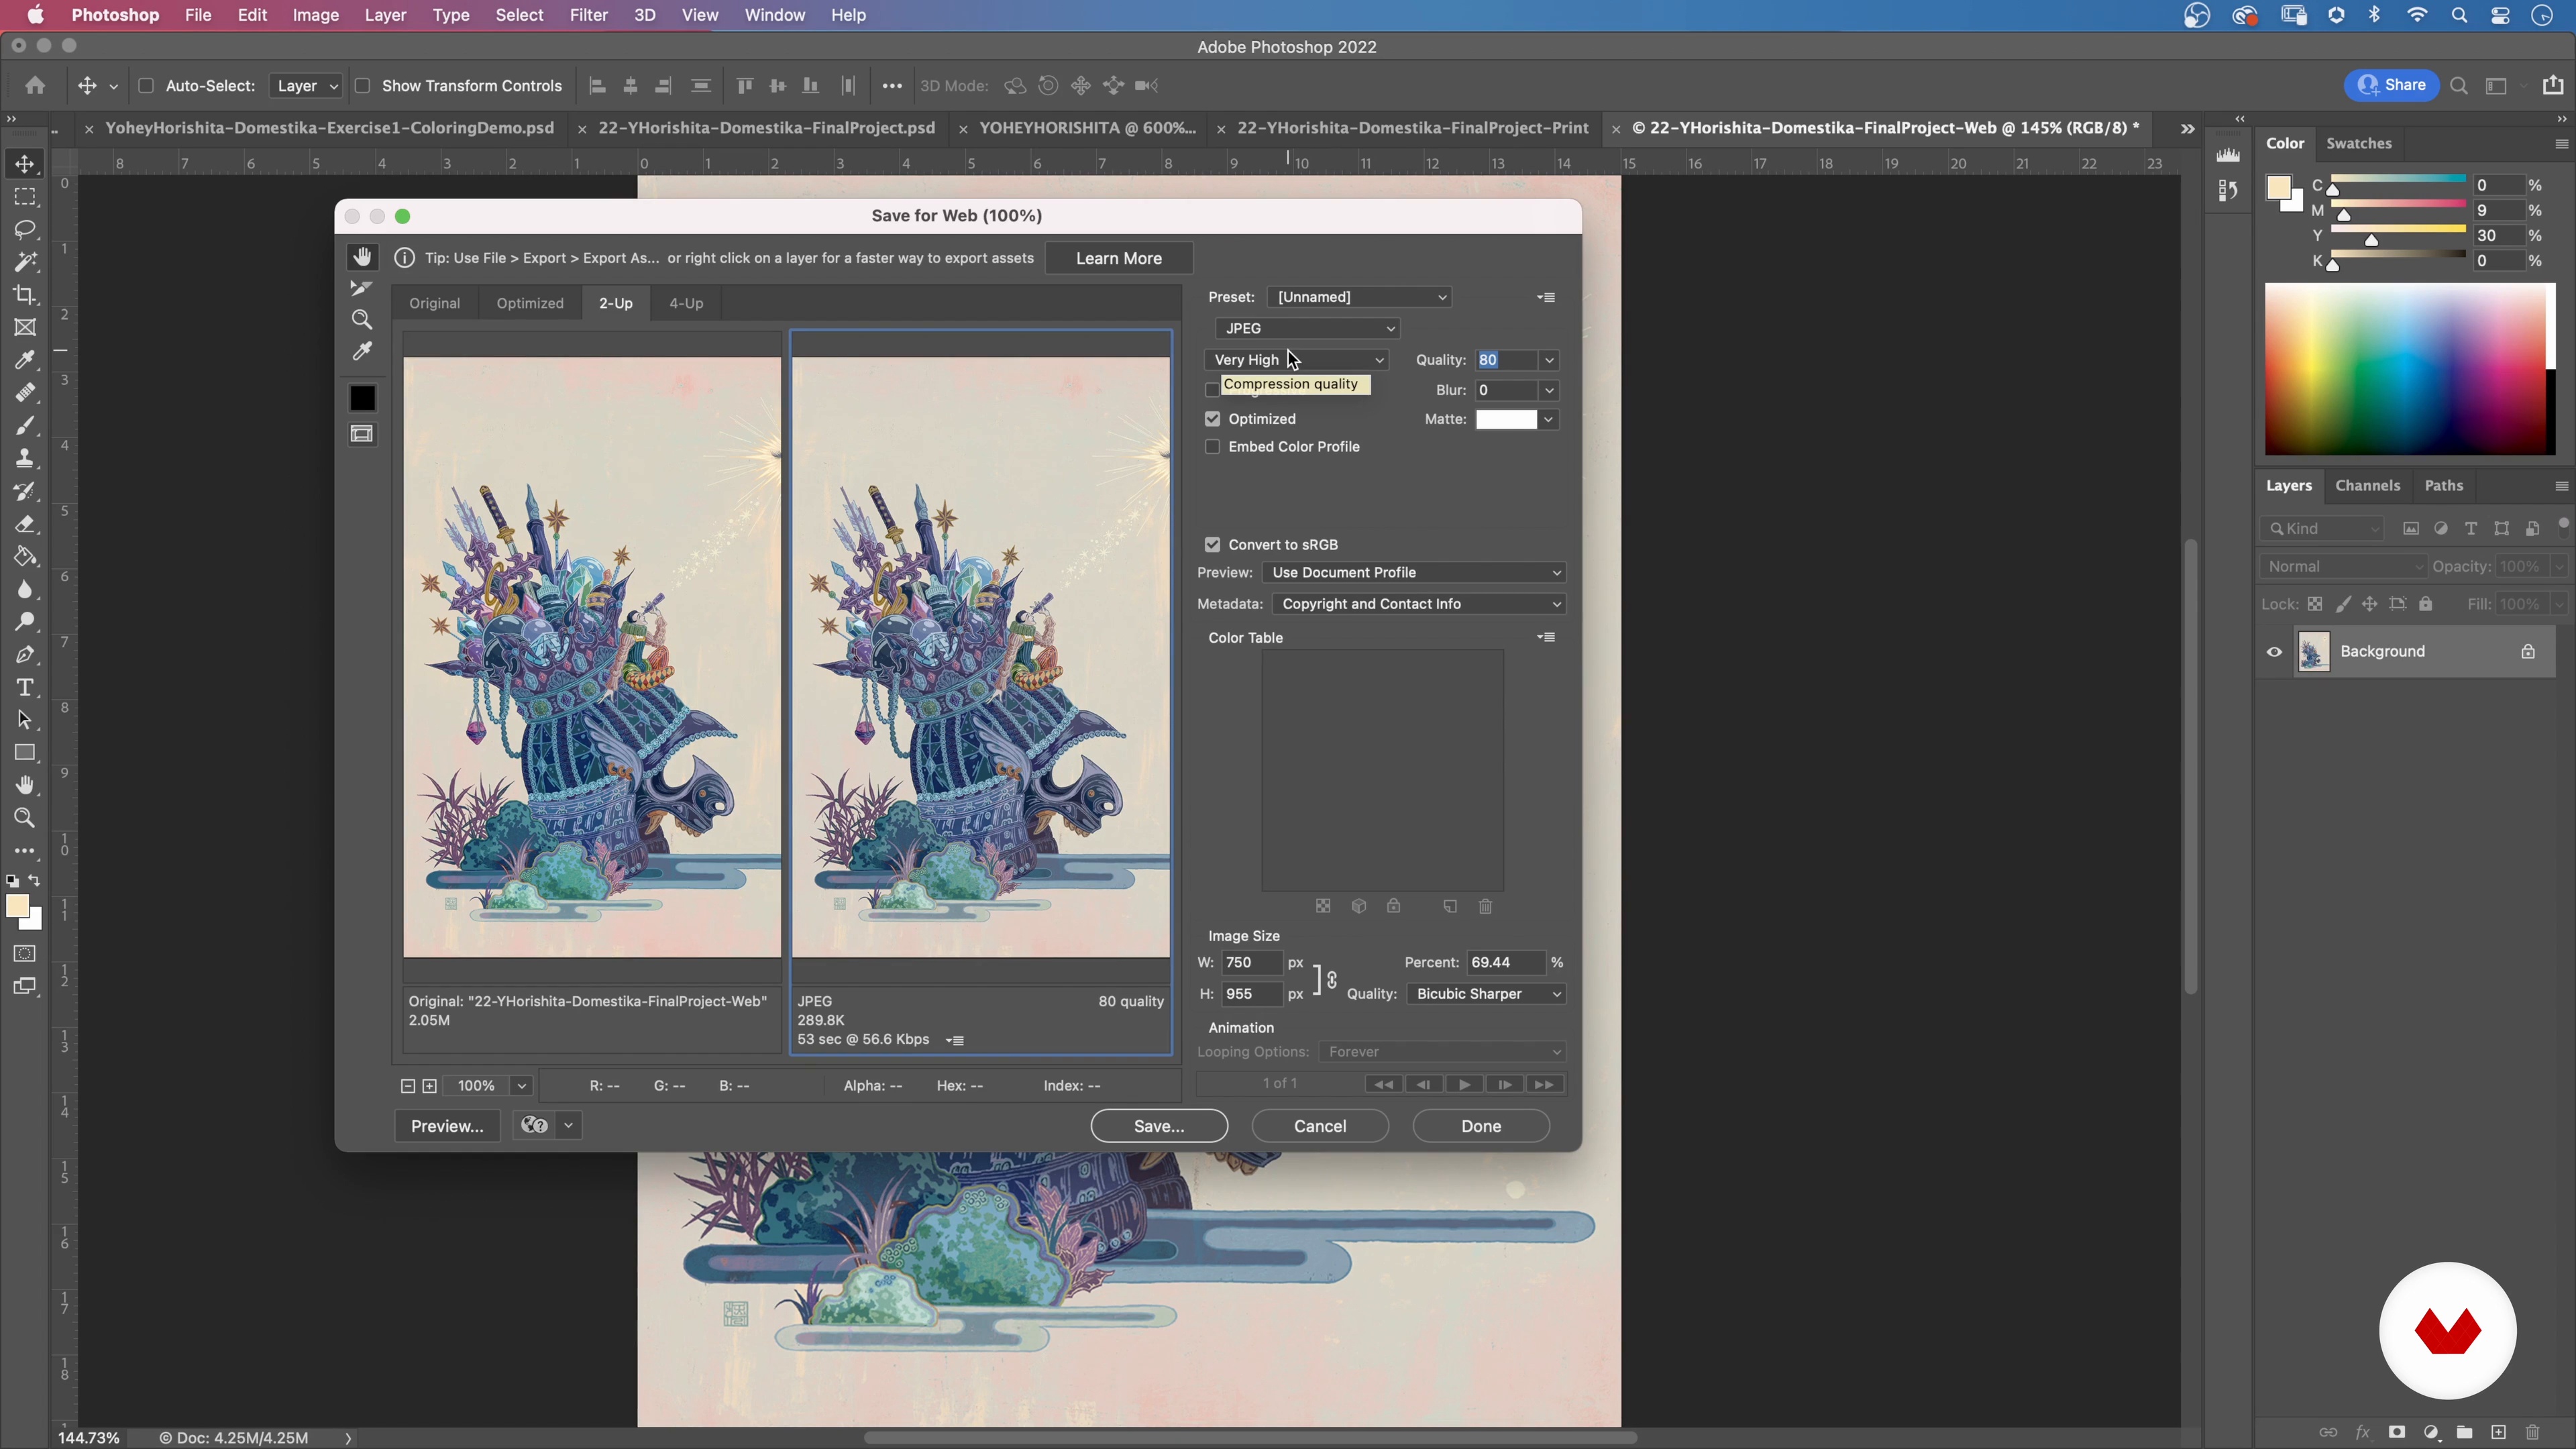This screenshot has width=2576, height=1449.
Task: Select the Lasso tool in the toolbar
Action: tap(25, 229)
